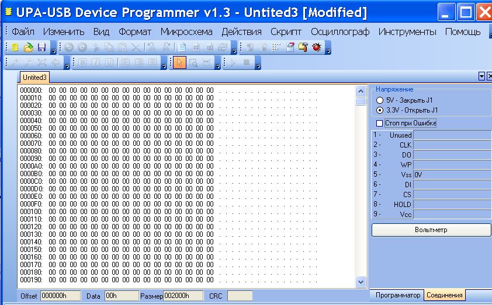Click the Fill with 00 icon
Image resolution: width=492 pixels, height=305 pixels.
pos(210,47)
